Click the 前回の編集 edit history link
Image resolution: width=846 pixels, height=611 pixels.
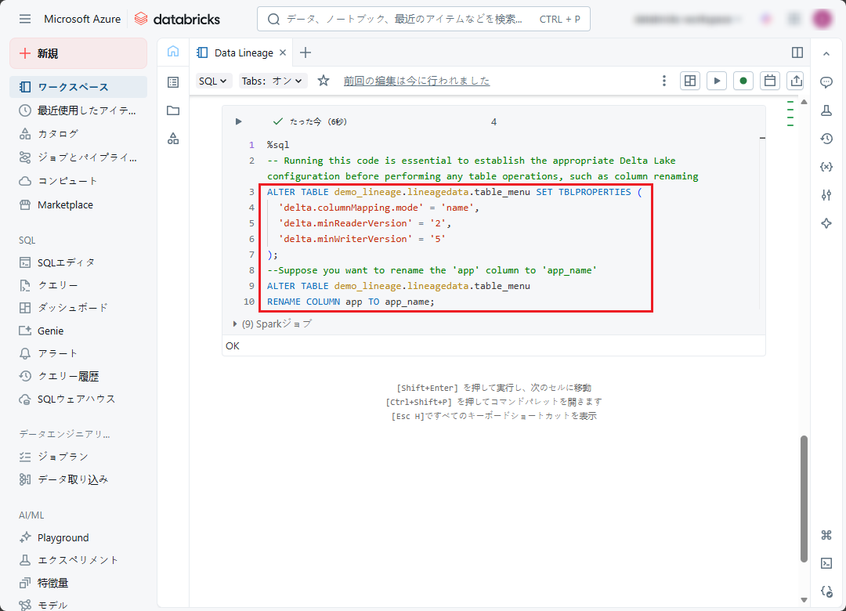click(416, 81)
